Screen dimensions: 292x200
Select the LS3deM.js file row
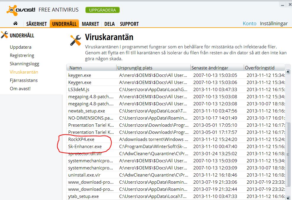pos(175,90)
